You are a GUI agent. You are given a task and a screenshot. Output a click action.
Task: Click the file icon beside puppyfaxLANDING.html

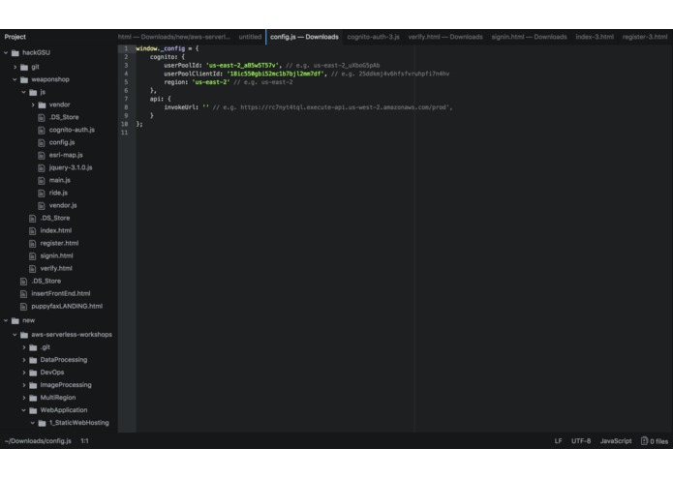23,307
